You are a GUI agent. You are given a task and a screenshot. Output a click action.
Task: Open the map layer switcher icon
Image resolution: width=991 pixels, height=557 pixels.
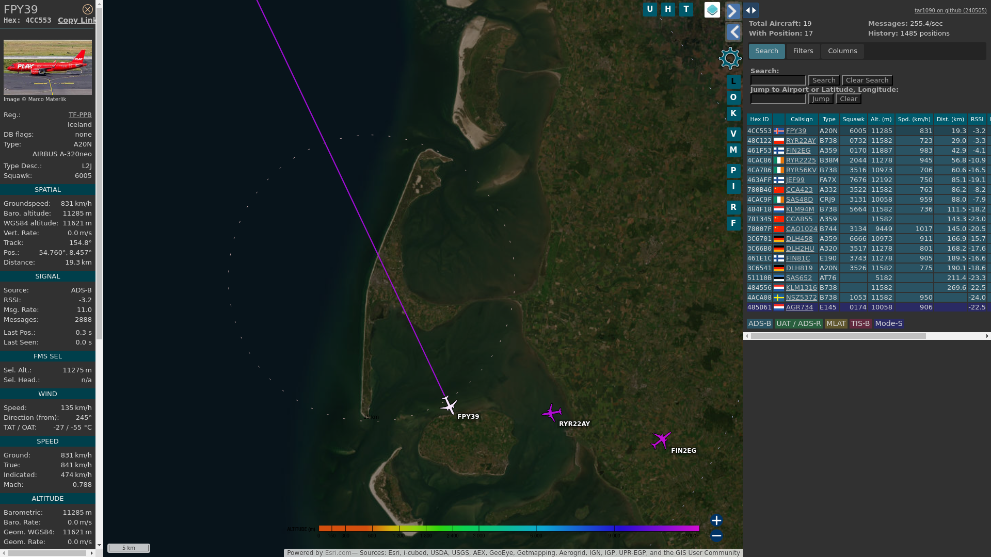(712, 10)
